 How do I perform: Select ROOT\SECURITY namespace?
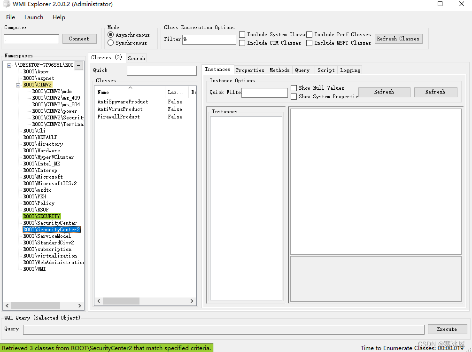click(x=41, y=216)
